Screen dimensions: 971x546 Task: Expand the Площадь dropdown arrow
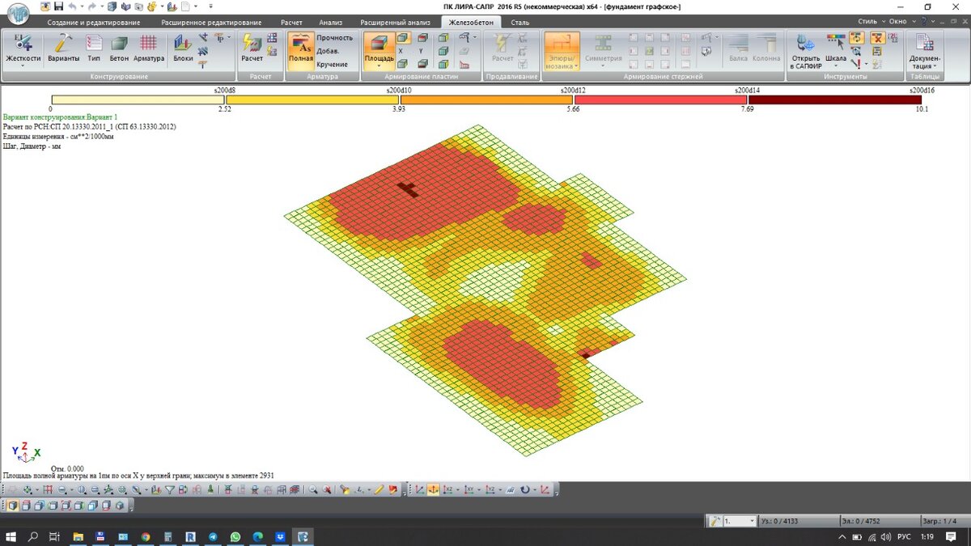point(379,66)
